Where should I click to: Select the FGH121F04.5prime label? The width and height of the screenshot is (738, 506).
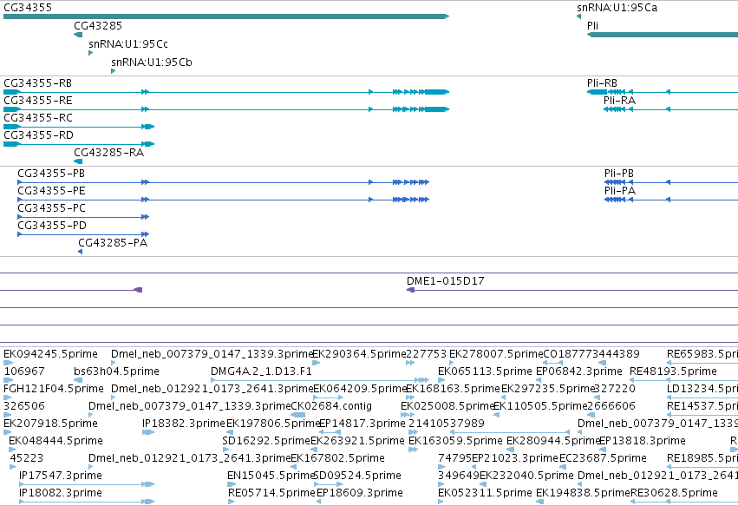pyautogui.click(x=53, y=389)
